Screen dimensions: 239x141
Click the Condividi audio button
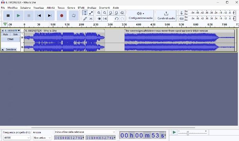coord(166,16)
